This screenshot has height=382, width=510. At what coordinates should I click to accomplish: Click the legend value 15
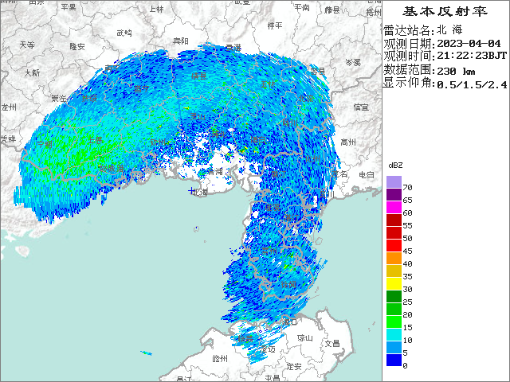(x=407, y=327)
